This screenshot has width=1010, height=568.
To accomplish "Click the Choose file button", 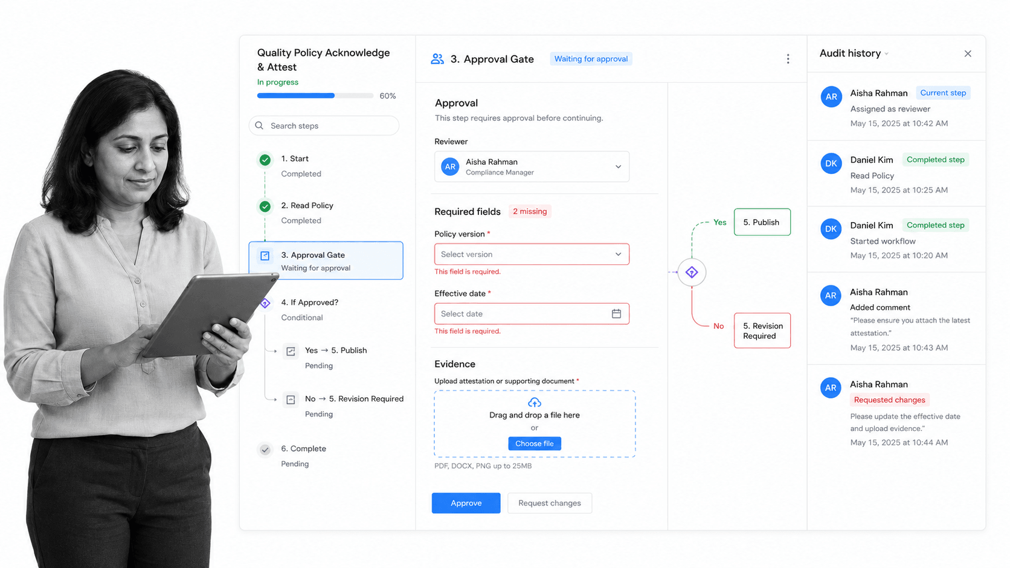I will pyautogui.click(x=535, y=444).
